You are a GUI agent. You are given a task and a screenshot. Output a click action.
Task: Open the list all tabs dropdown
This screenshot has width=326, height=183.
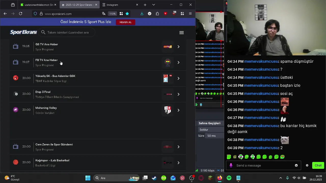[154, 5]
